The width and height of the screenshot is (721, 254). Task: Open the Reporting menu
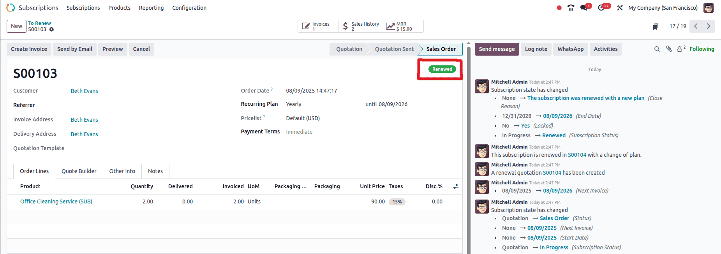pos(151,8)
